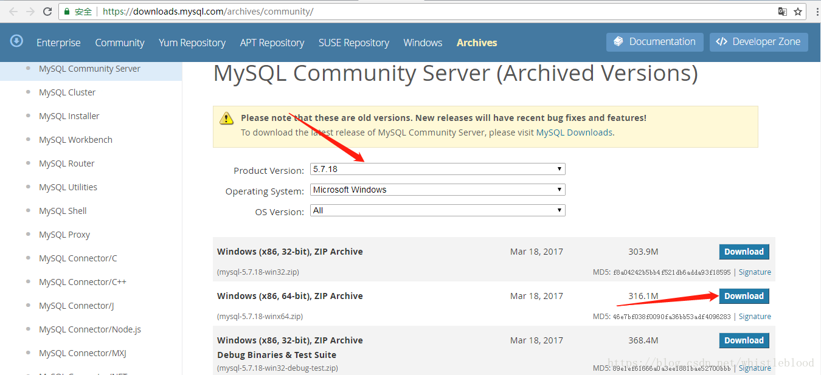Open the Developer Zone button
This screenshot has height=375, width=821.
[759, 42]
